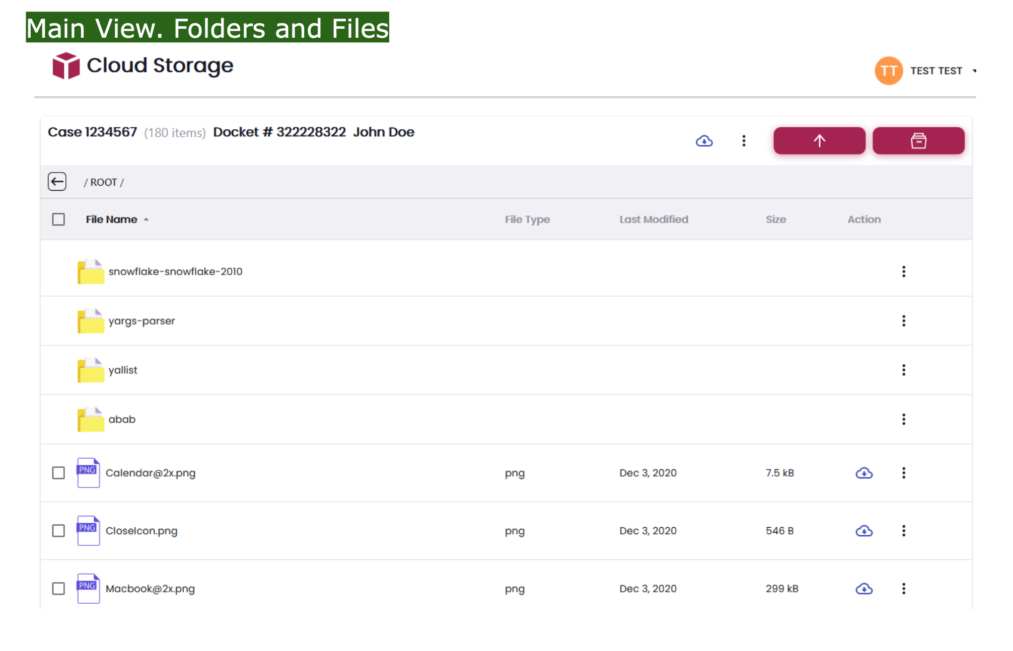The image size is (1013, 651).
Task: Open three-dot menu for yallist
Action: (x=904, y=370)
